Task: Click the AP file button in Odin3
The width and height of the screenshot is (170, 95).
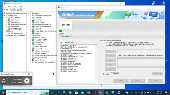Action: (110, 56)
